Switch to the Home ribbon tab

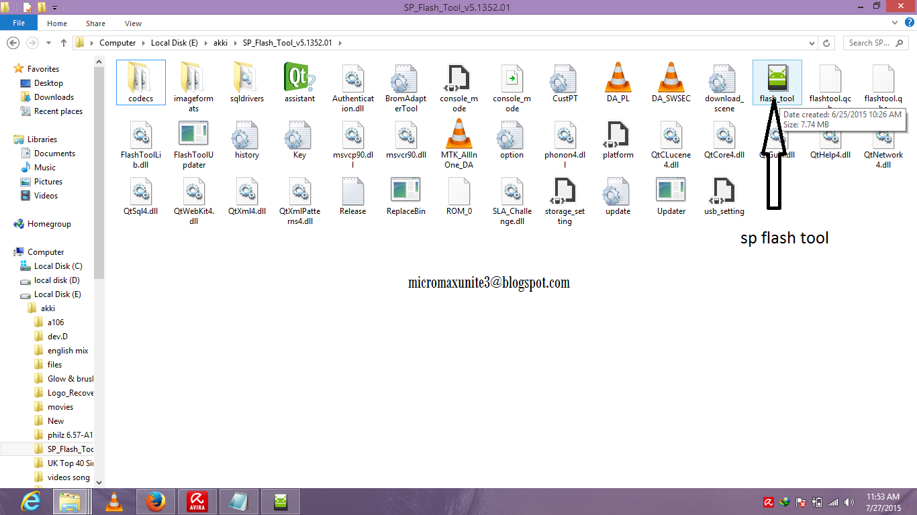[57, 23]
